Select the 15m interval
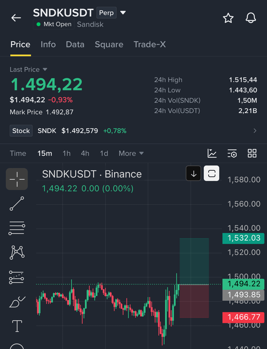The image size is (267, 349). pos(45,153)
